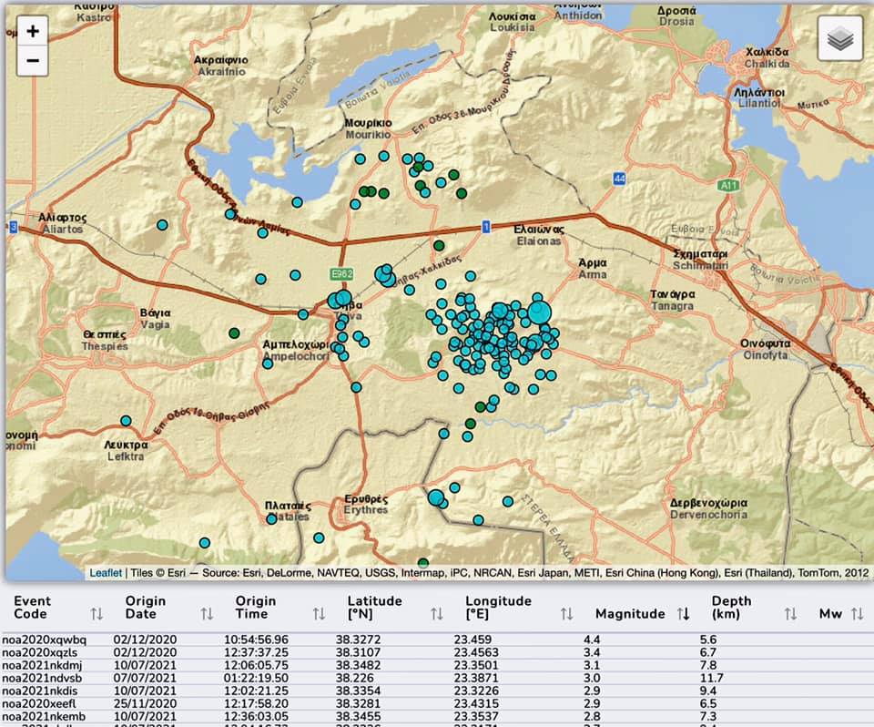Select the large marker near Erythres
The height and width of the screenshot is (727, 874).
tap(436, 497)
